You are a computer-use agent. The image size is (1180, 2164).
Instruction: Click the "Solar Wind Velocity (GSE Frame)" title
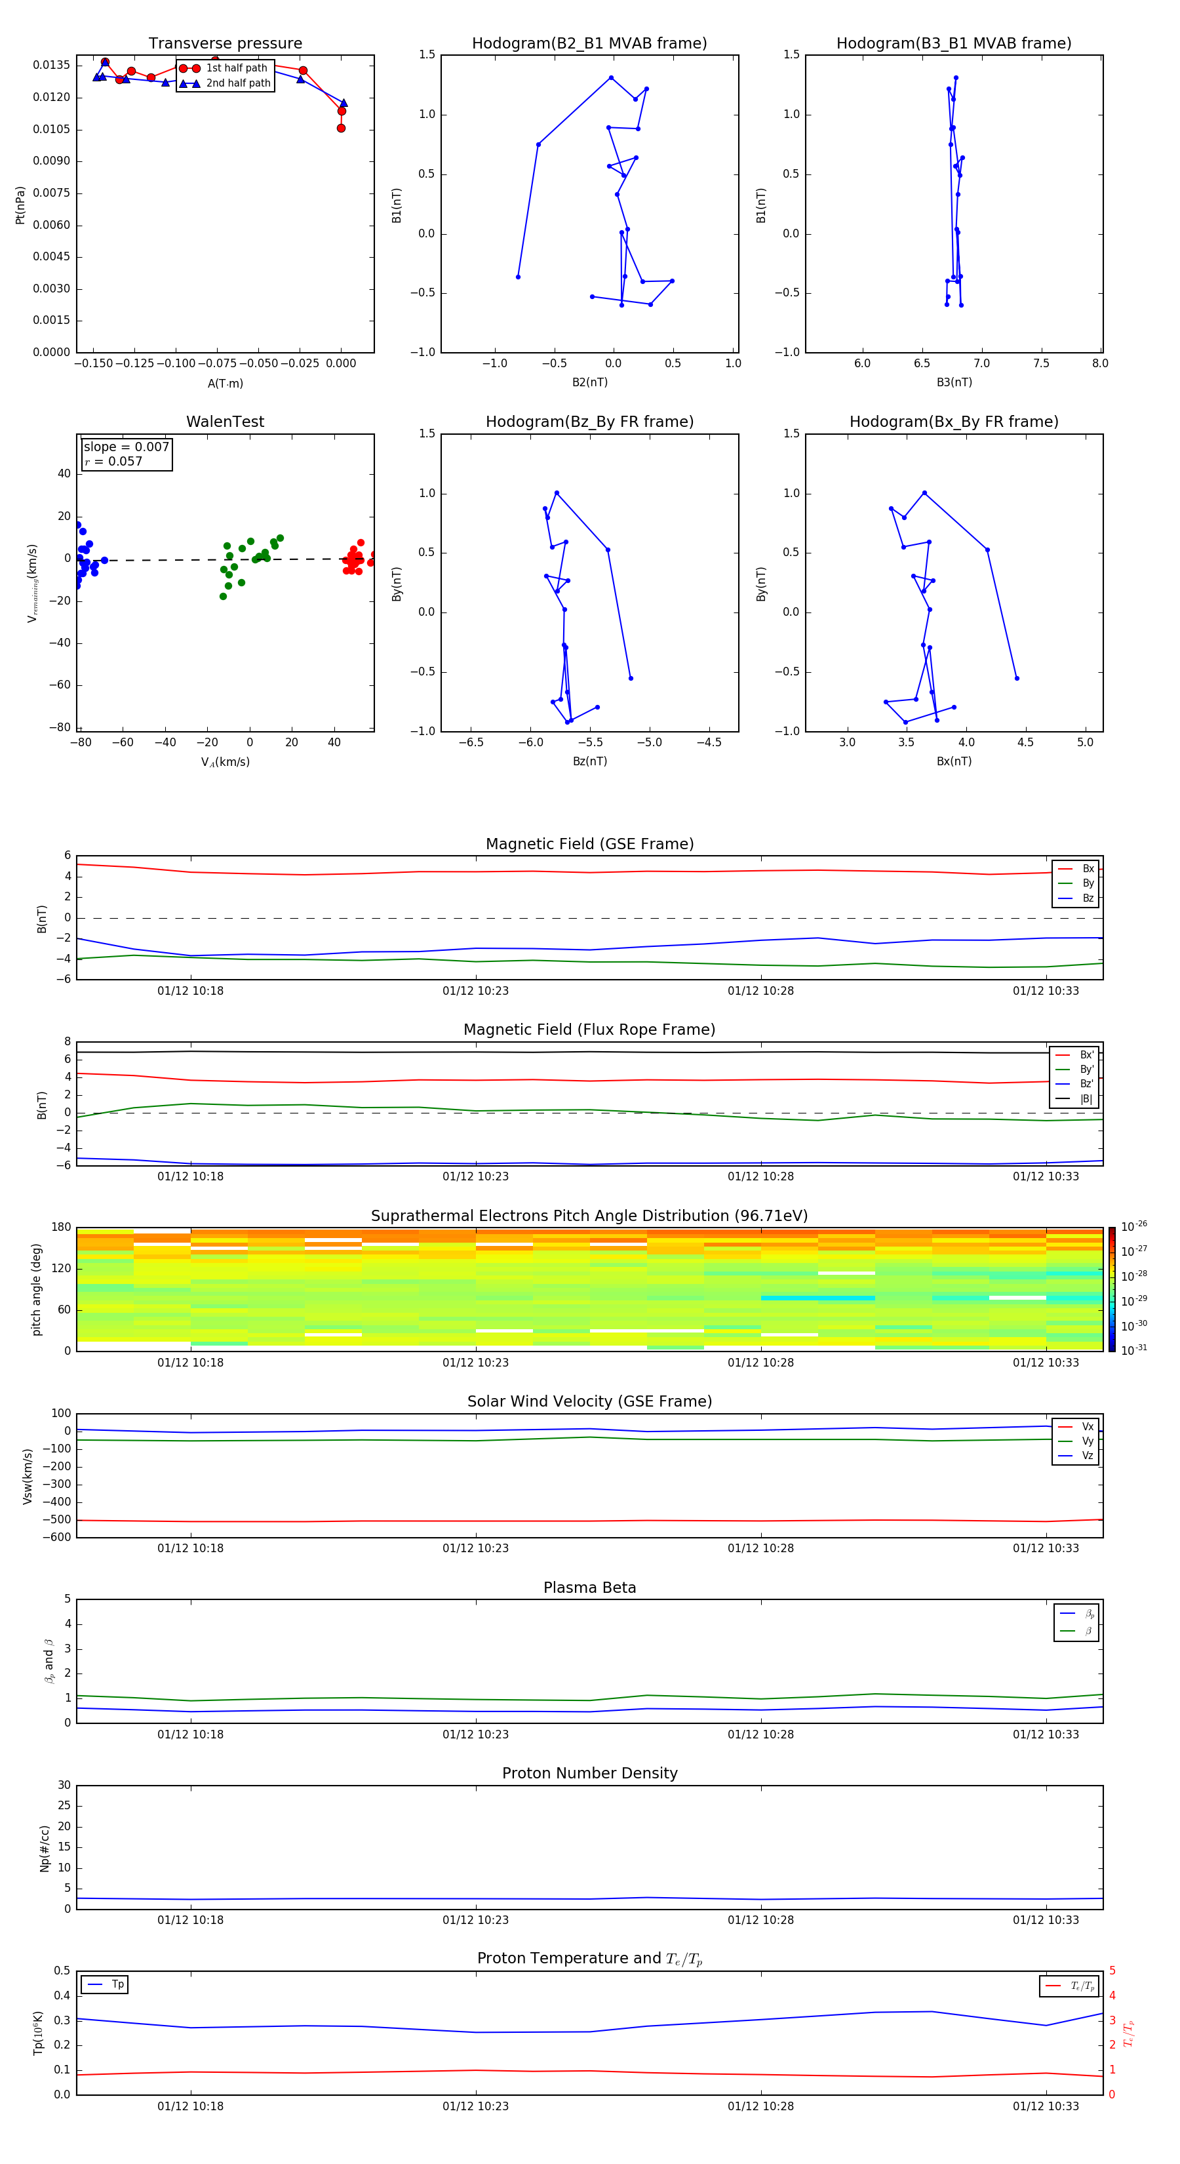coord(589,1402)
